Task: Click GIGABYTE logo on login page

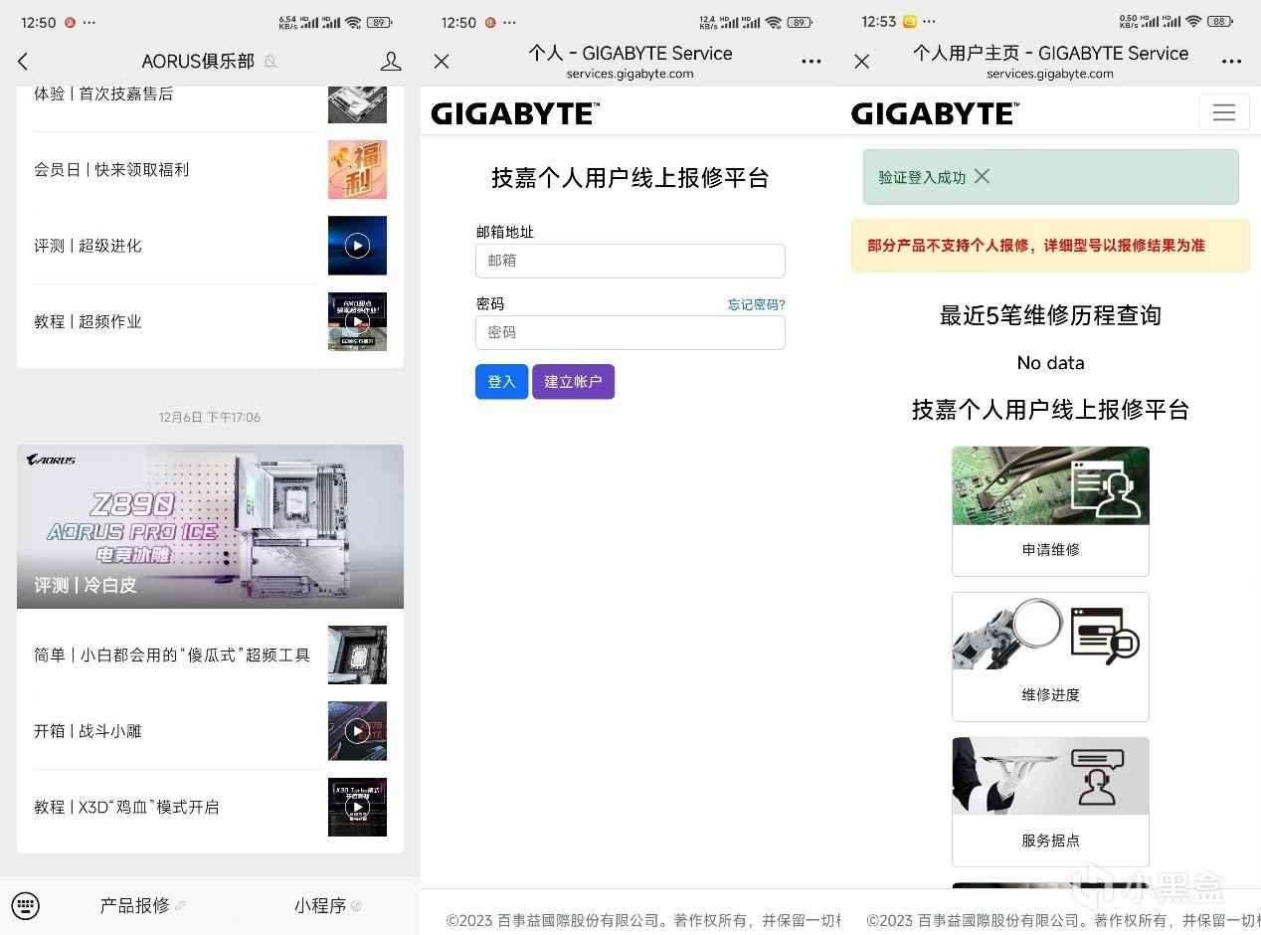Action: click(514, 113)
